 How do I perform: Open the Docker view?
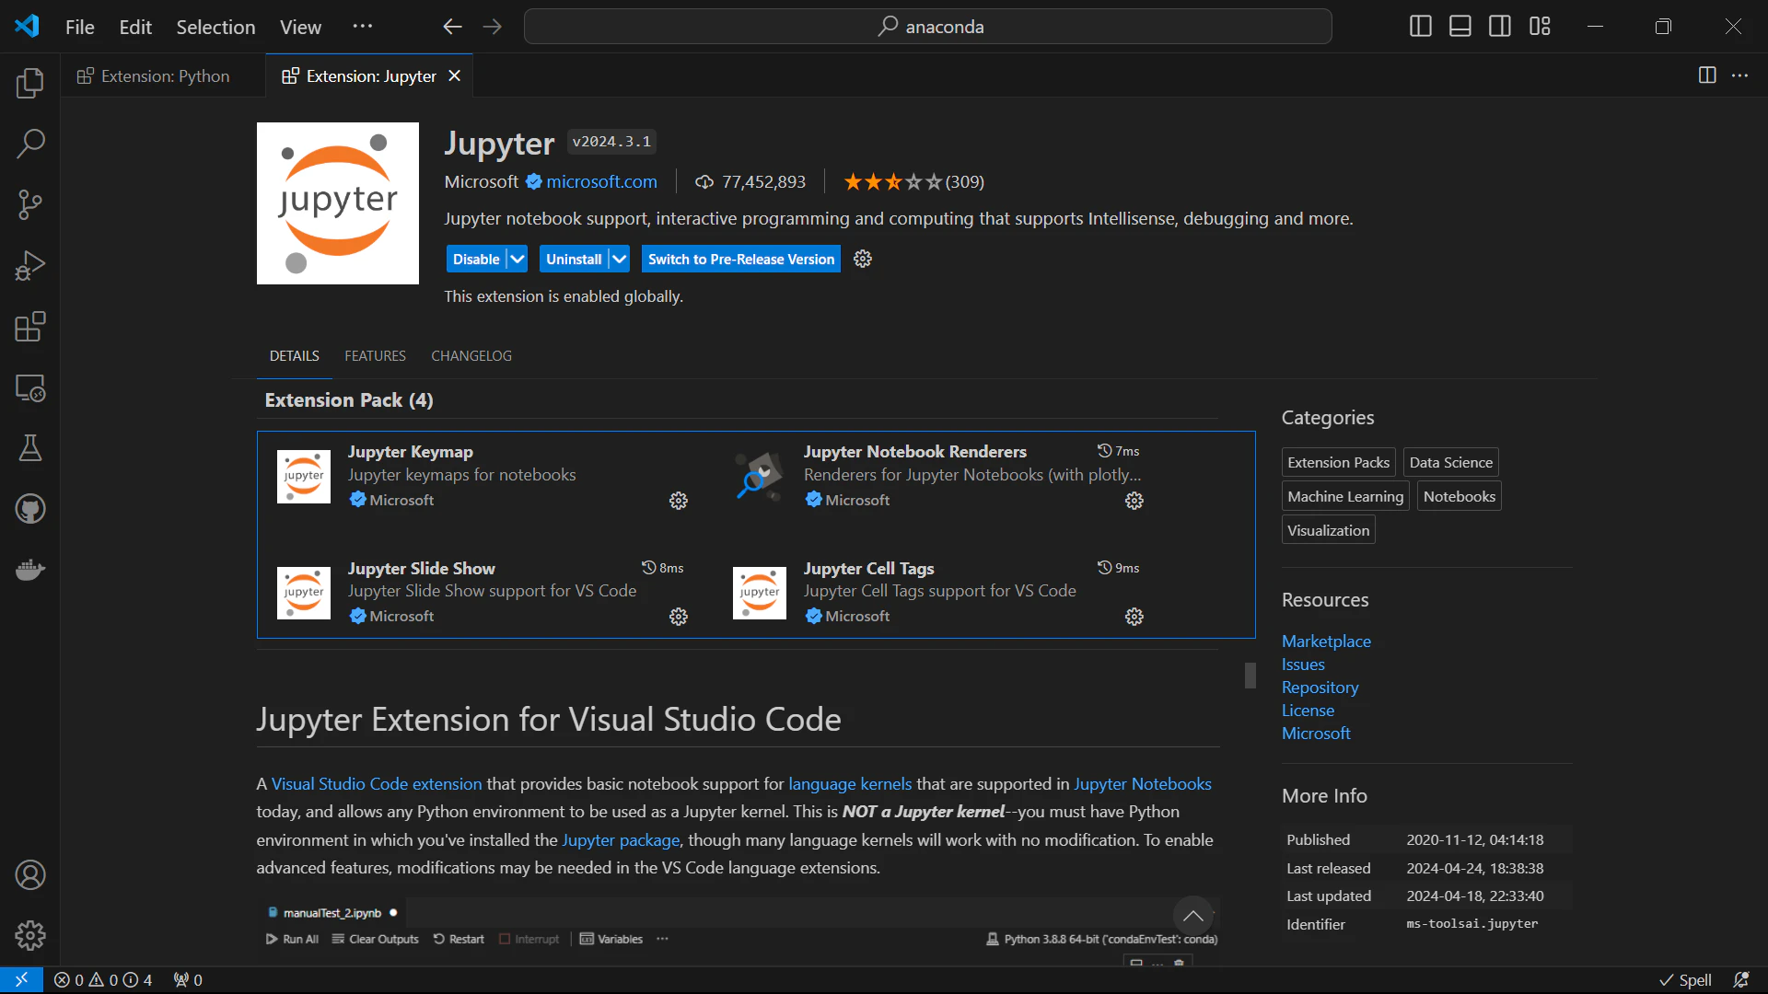click(30, 570)
